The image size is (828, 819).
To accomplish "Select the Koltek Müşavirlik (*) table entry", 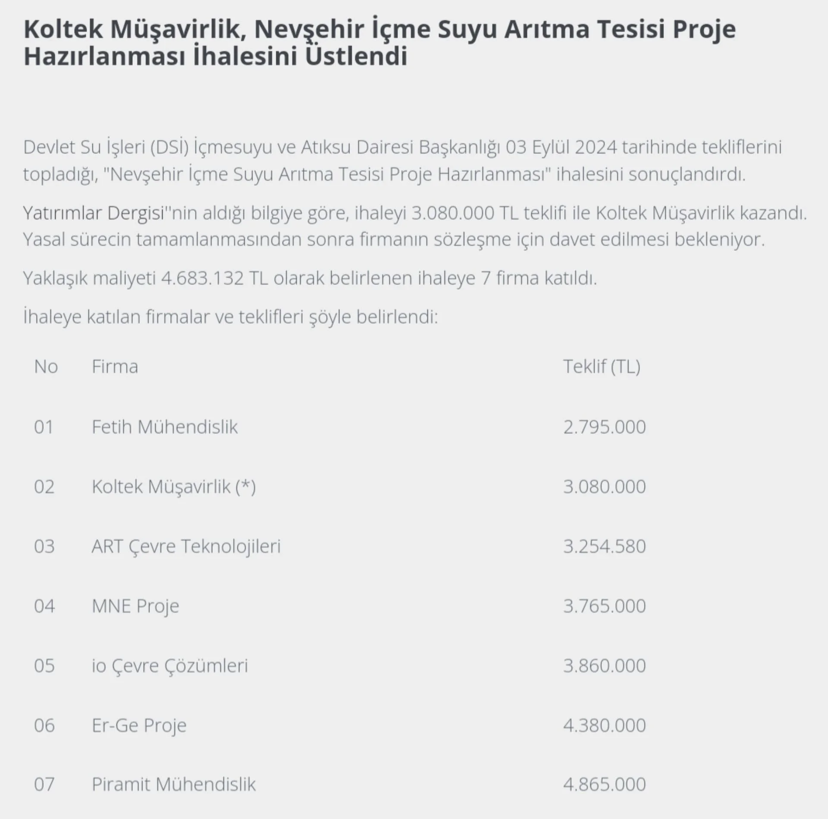I will tap(173, 486).
